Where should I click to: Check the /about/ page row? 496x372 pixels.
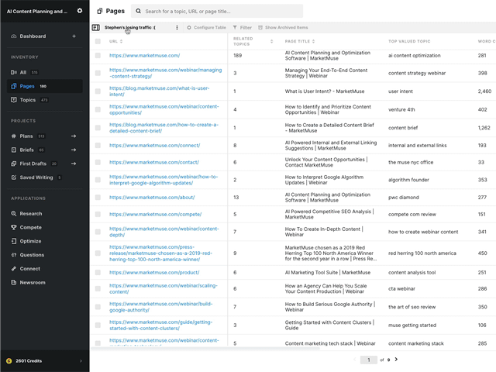(98, 198)
